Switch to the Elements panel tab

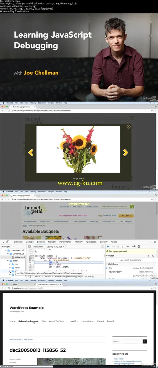click(x=18, y=242)
